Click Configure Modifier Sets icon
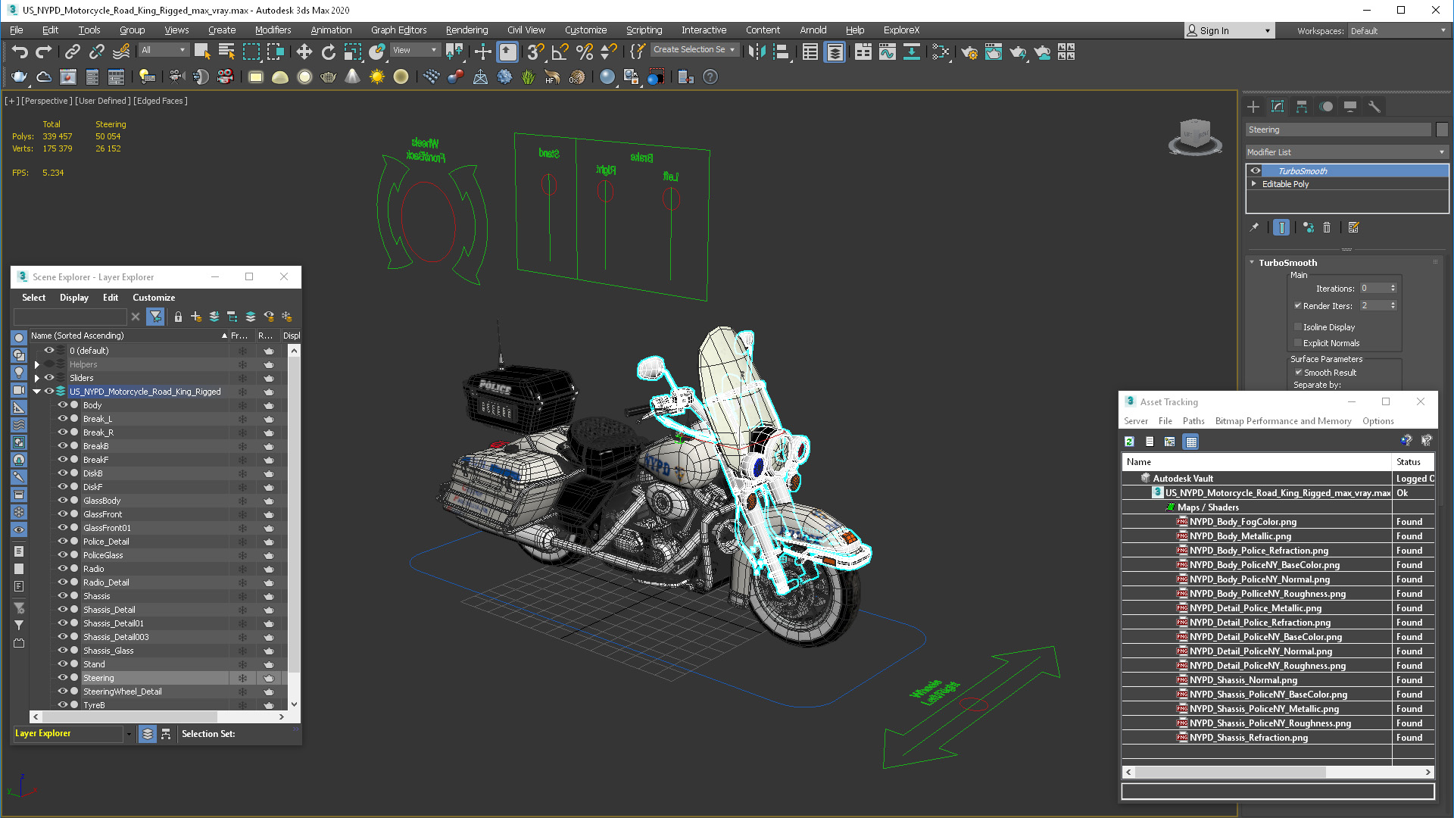Screen dimensions: 1454x818 (x=1354, y=227)
